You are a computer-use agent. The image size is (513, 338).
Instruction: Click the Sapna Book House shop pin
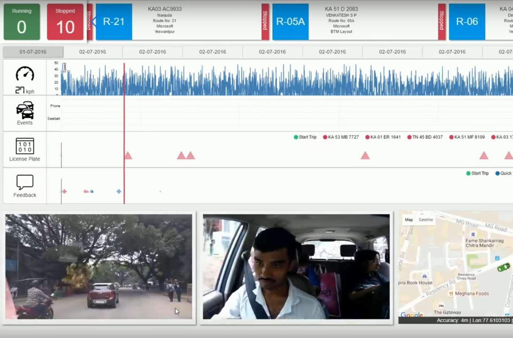424,276
